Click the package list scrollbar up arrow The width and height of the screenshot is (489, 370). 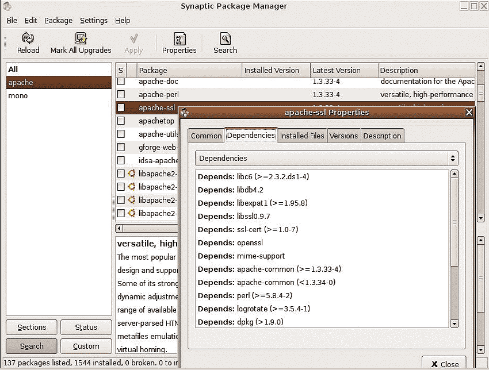coord(481,66)
